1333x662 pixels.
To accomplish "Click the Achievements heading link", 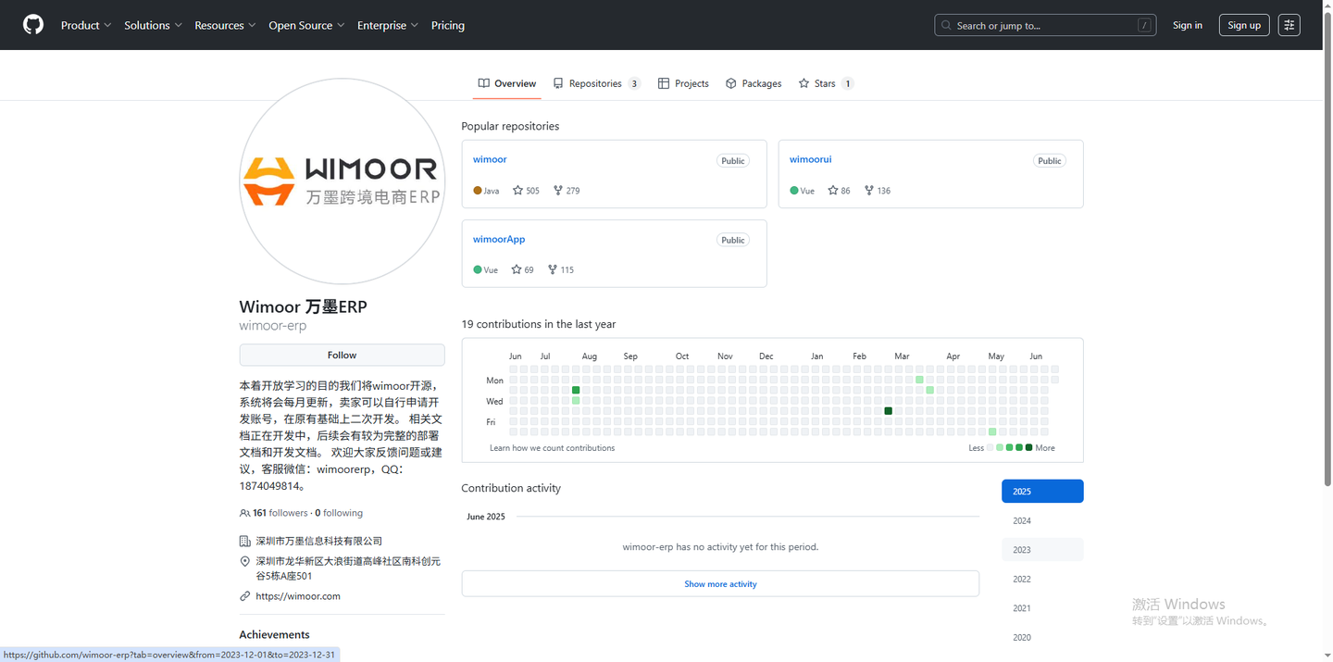I will (x=274, y=635).
